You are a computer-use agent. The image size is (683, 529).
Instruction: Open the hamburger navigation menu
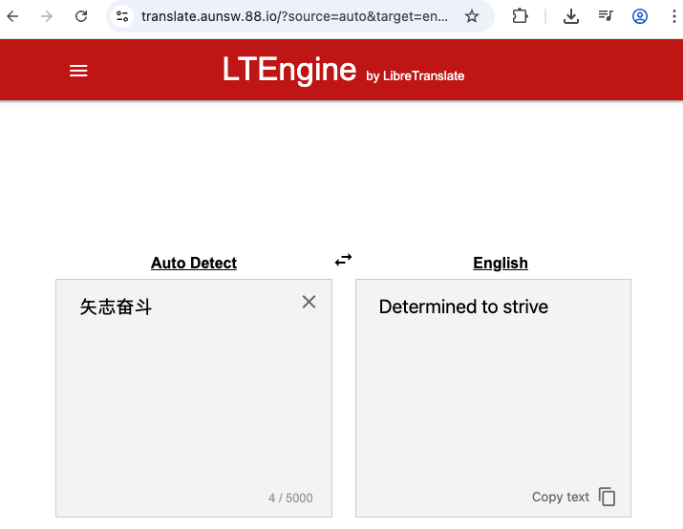[x=78, y=71]
